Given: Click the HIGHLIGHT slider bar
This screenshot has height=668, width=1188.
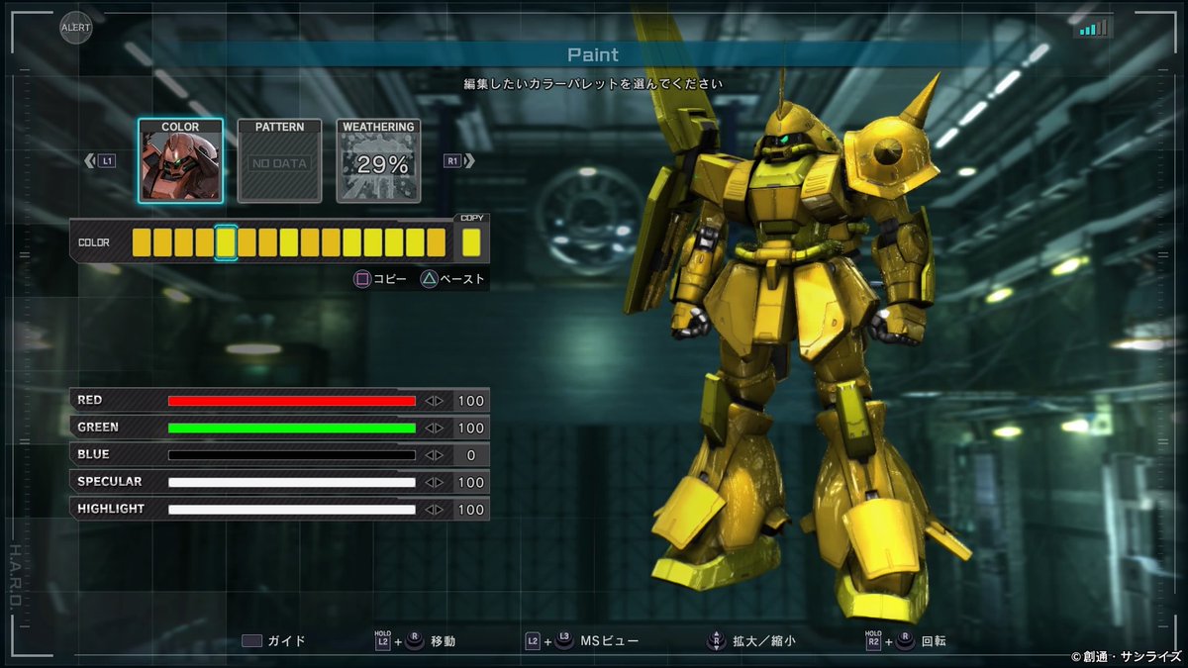Looking at the screenshot, I should [x=292, y=509].
